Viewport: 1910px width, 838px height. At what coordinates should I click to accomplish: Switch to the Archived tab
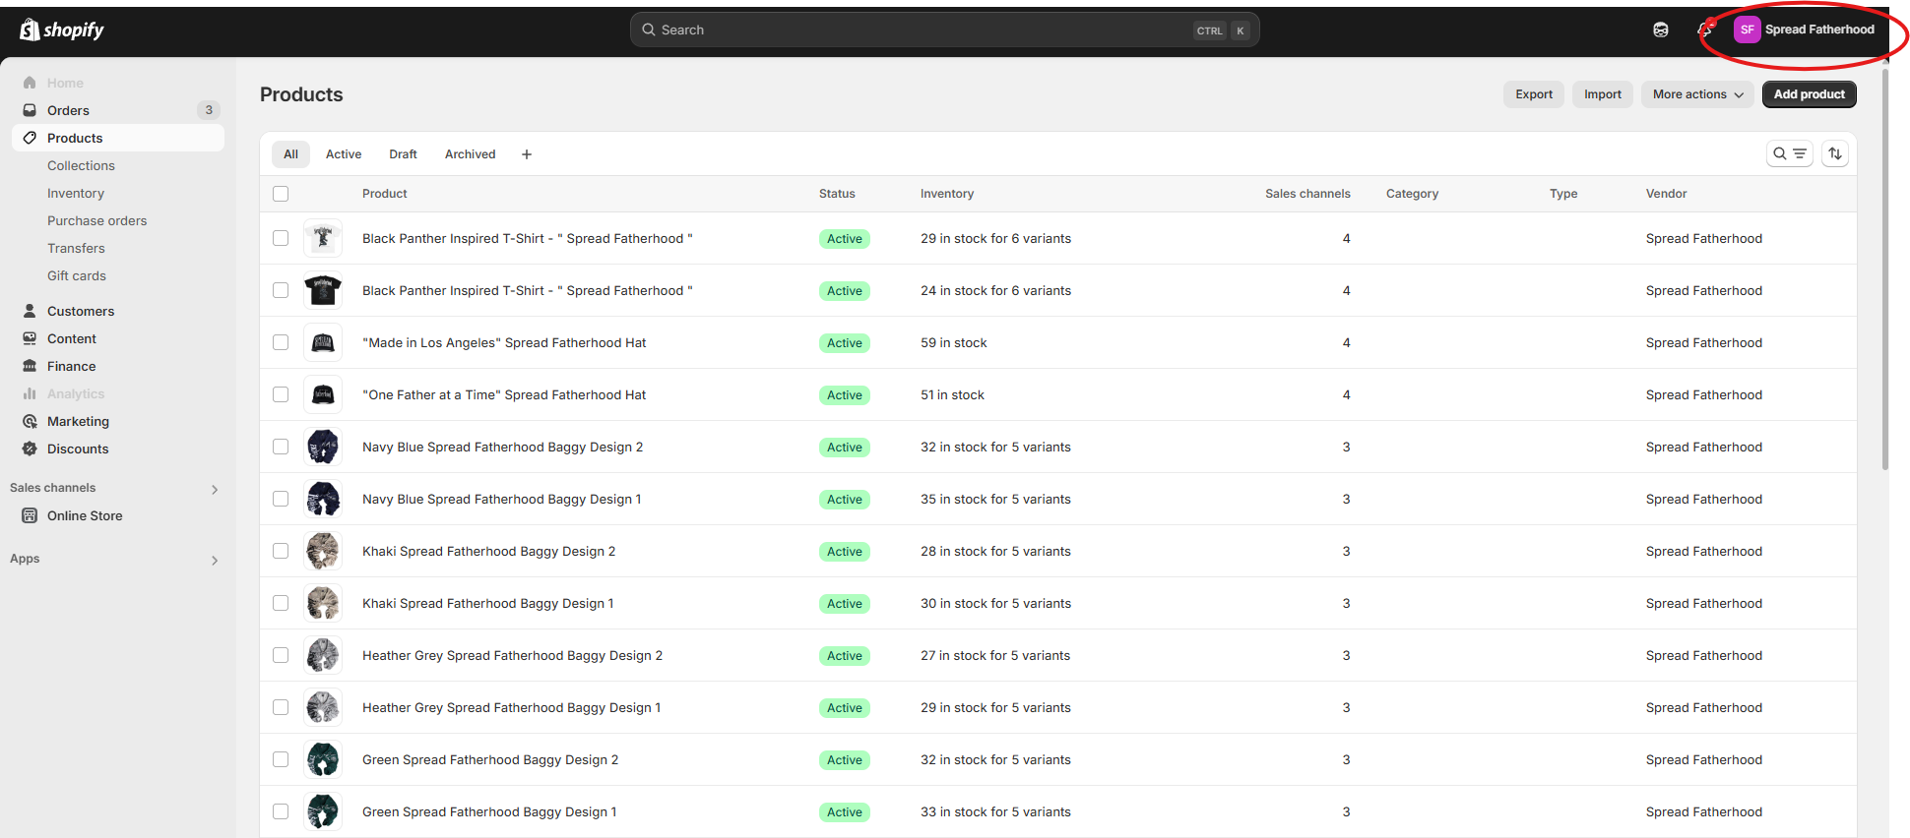click(470, 154)
